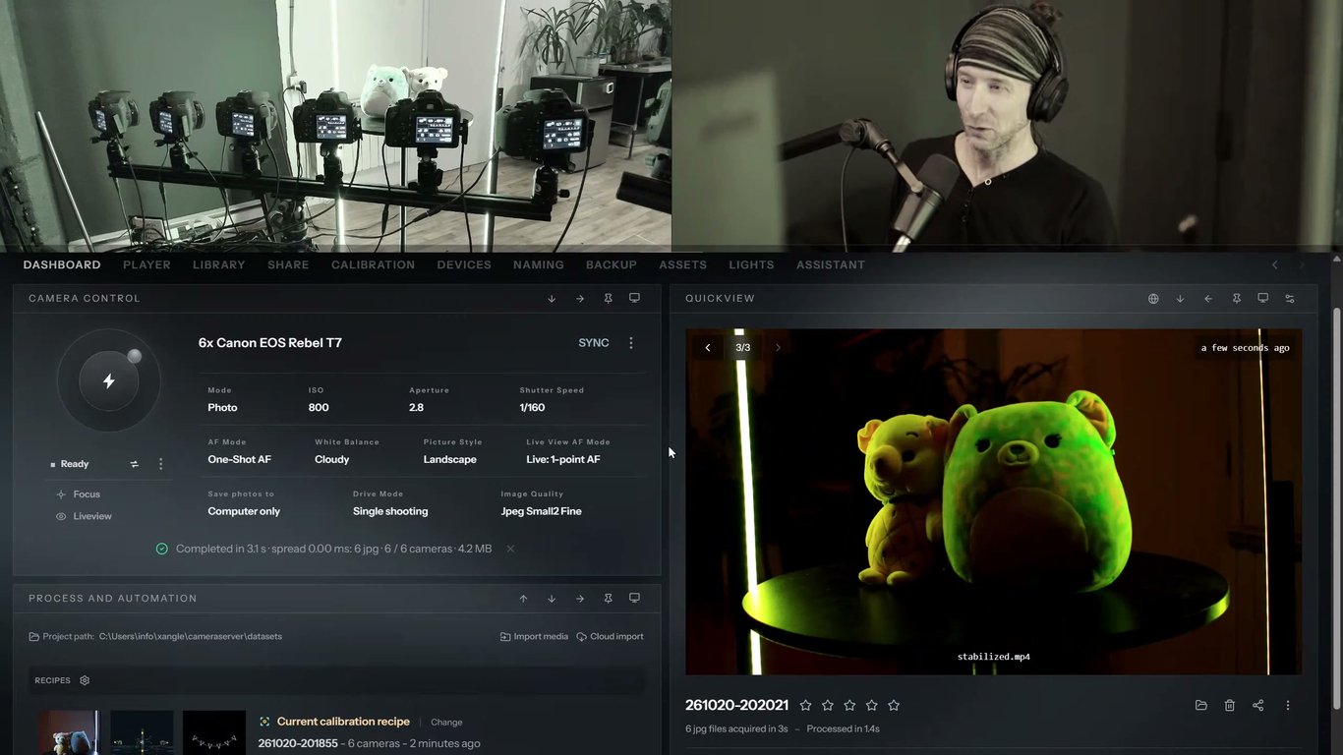Switch to the CALIBRATION tab
Screen dimensions: 1343x755
click(x=373, y=264)
